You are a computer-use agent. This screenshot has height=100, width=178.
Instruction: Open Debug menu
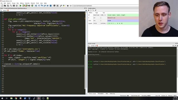click(22, 3)
